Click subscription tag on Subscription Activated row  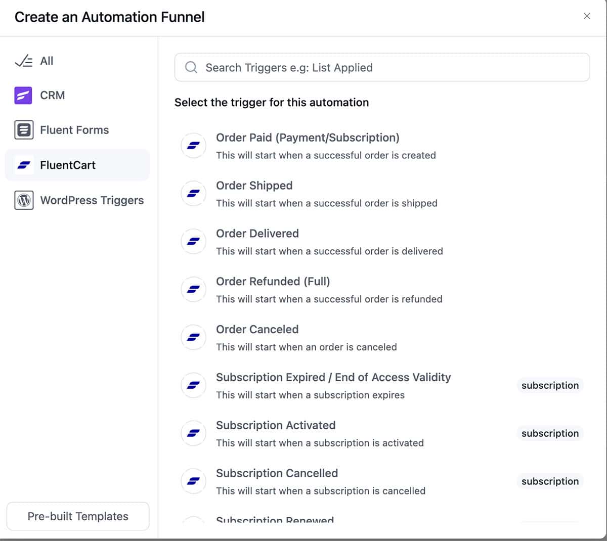(550, 433)
